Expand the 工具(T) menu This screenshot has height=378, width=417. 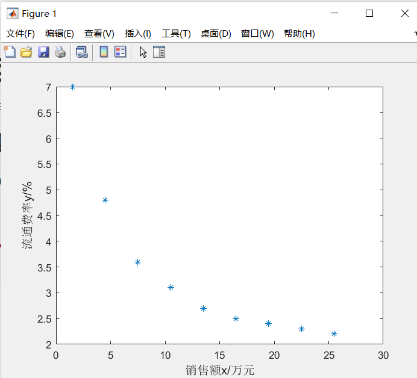pyautogui.click(x=176, y=34)
